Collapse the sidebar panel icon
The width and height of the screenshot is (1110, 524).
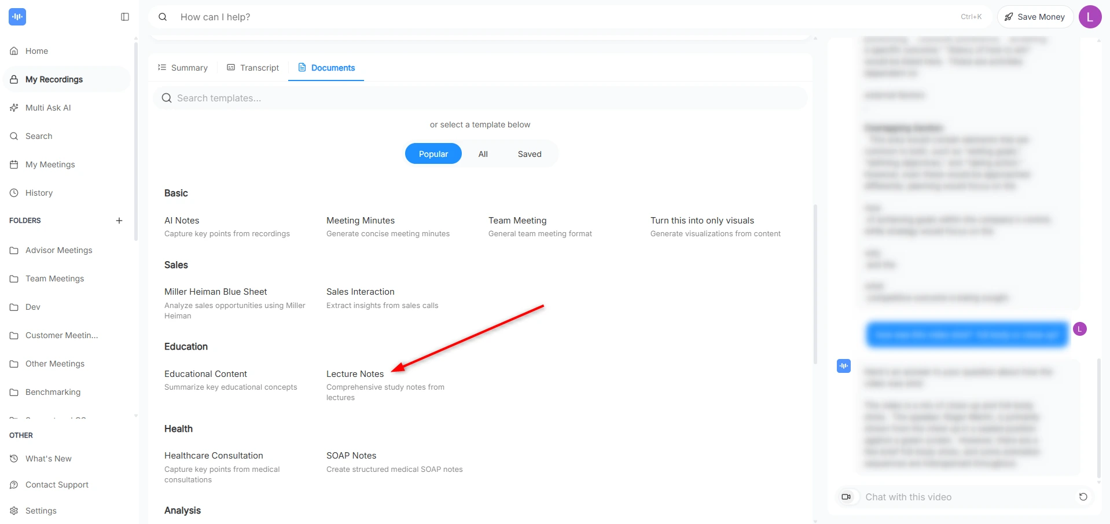point(124,17)
